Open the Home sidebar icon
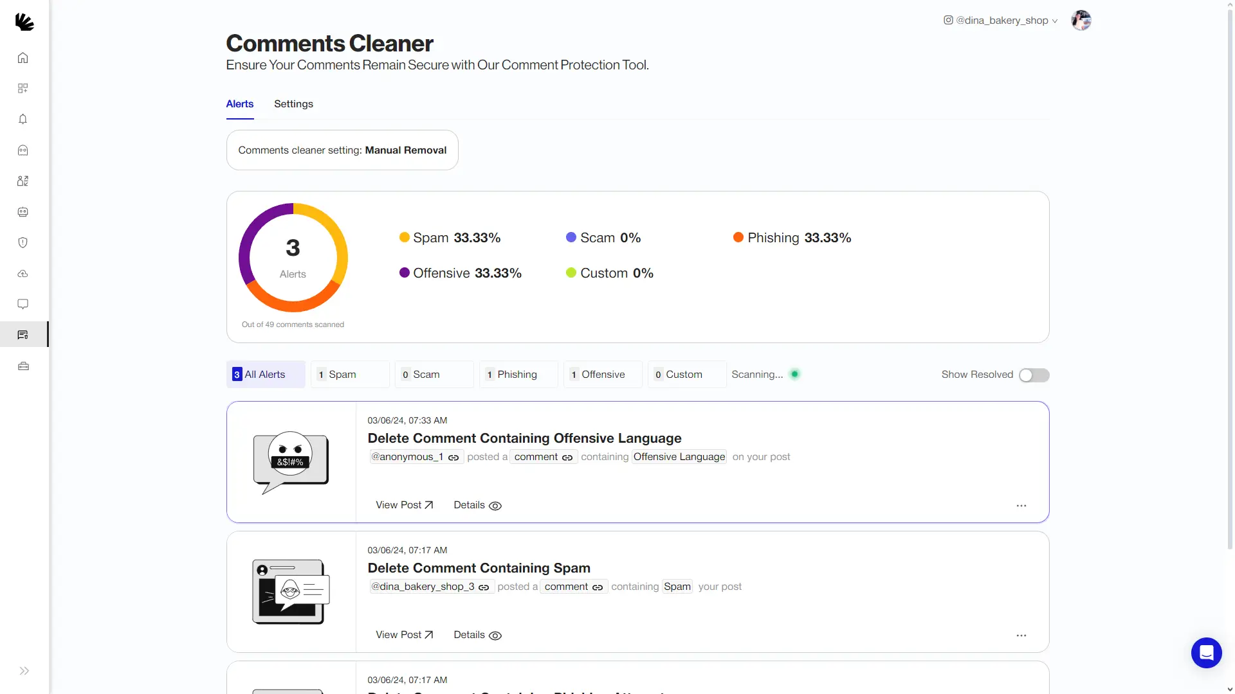Image resolution: width=1235 pixels, height=694 pixels. 23,58
